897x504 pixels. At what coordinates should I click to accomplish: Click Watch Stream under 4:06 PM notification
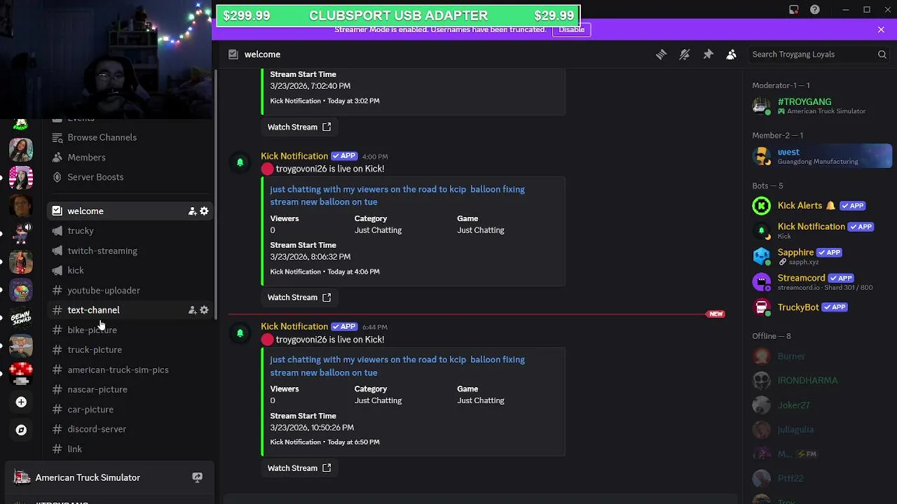pyautogui.click(x=299, y=297)
